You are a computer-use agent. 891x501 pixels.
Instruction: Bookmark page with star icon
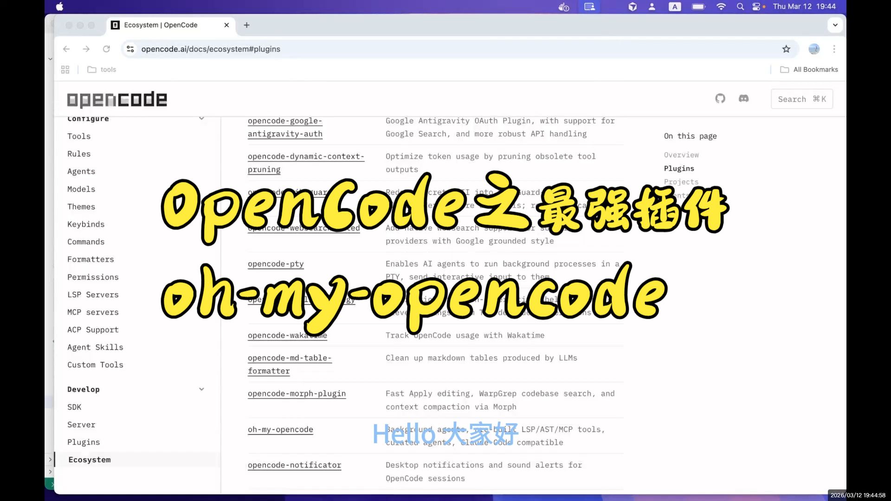[786, 49]
